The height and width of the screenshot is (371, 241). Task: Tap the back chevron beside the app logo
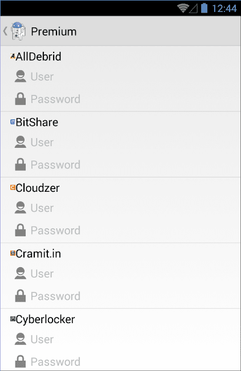5,31
